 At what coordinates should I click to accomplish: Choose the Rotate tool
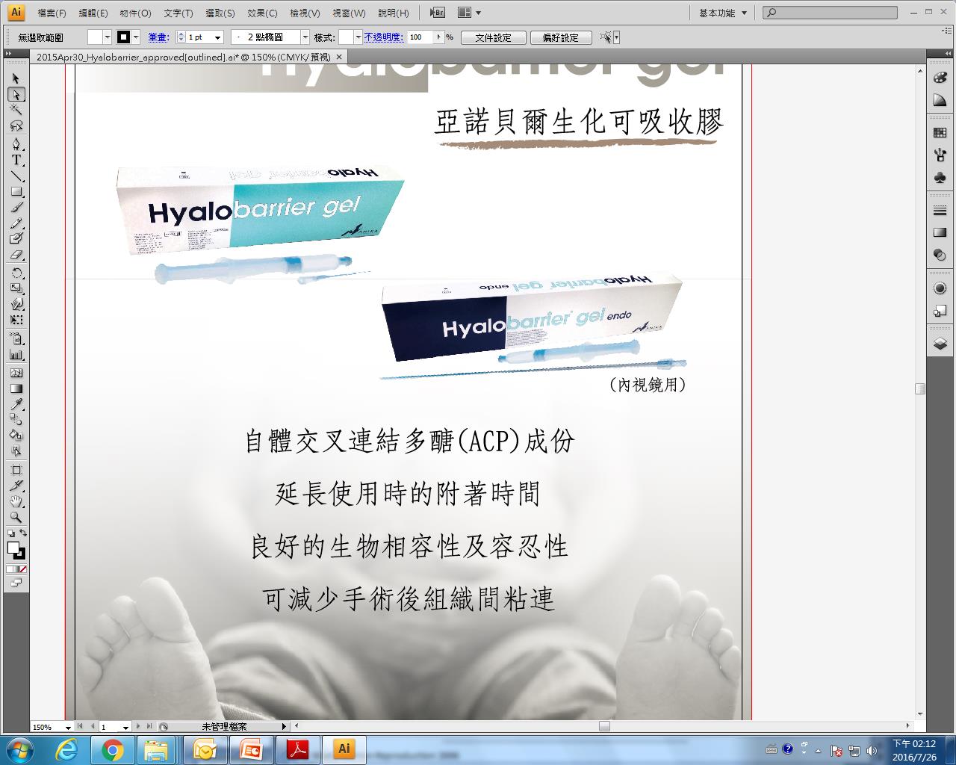click(16, 273)
